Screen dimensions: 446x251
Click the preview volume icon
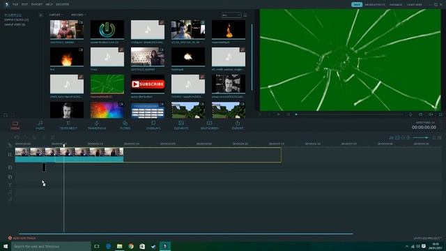(431, 114)
